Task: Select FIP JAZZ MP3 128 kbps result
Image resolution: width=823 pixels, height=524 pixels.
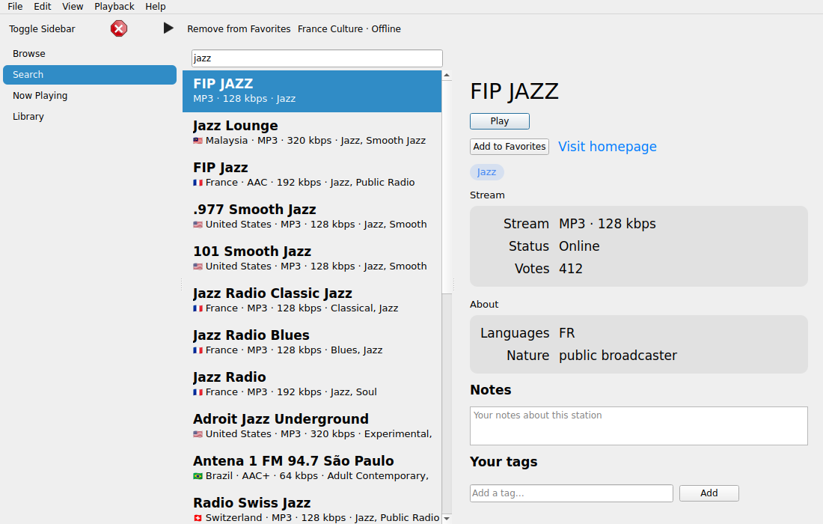Action: point(312,91)
